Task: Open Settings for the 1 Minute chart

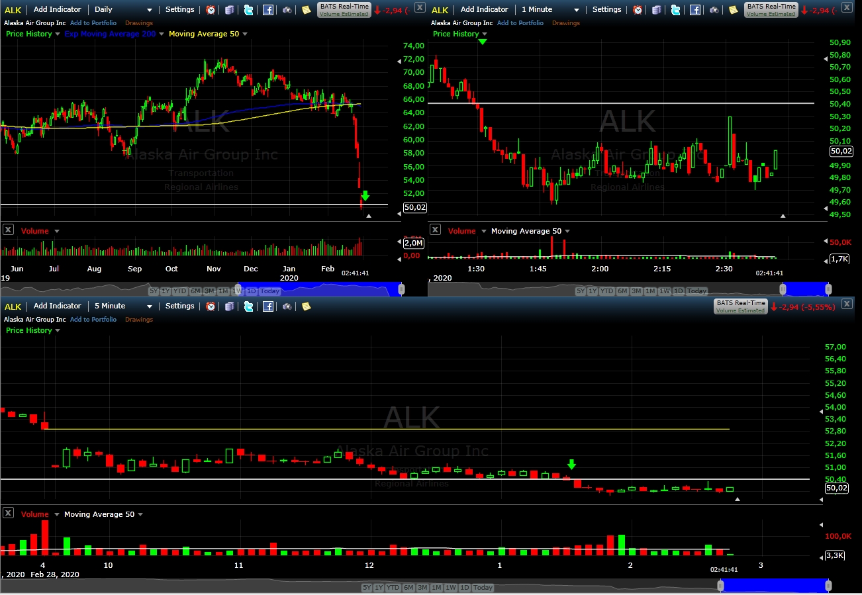Action: click(x=607, y=10)
